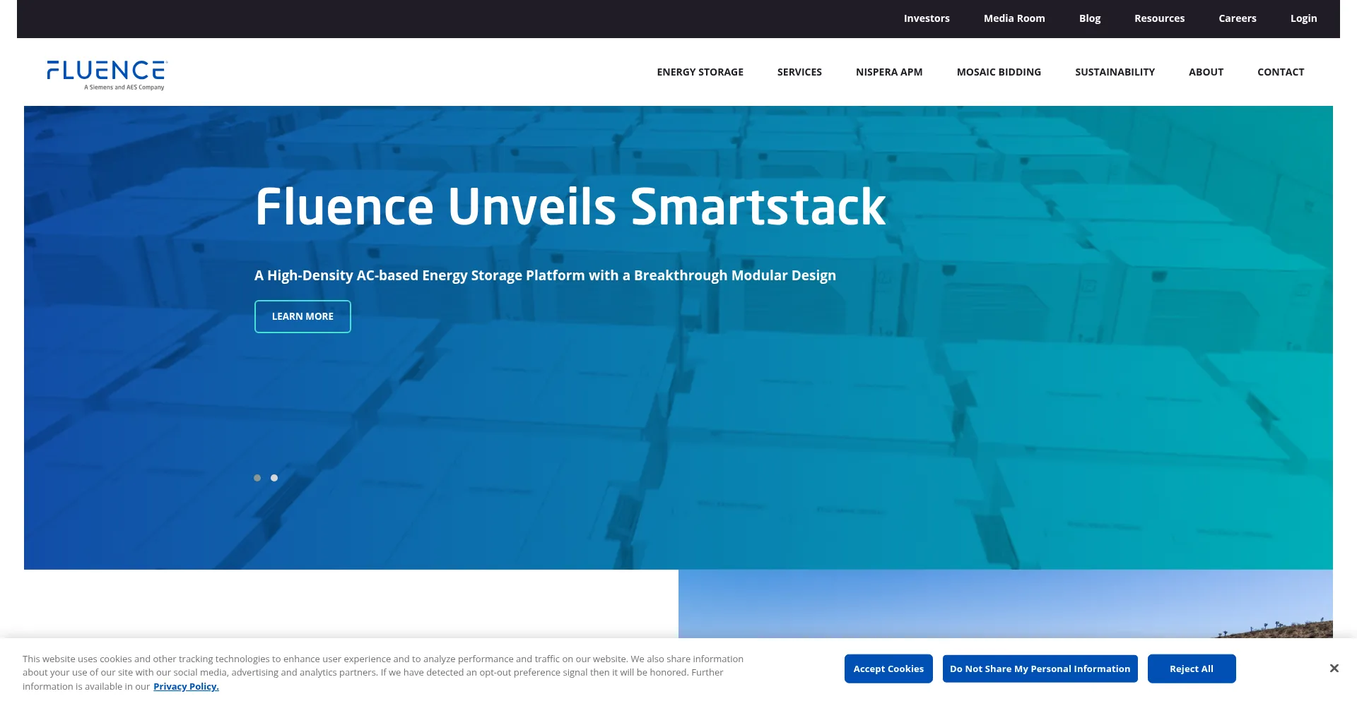1357x701 pixels.
Task: Open the Blog link
Action: click(1090, 18)
